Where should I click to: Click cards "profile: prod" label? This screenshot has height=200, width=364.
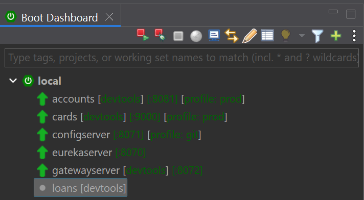click(195, 117)
